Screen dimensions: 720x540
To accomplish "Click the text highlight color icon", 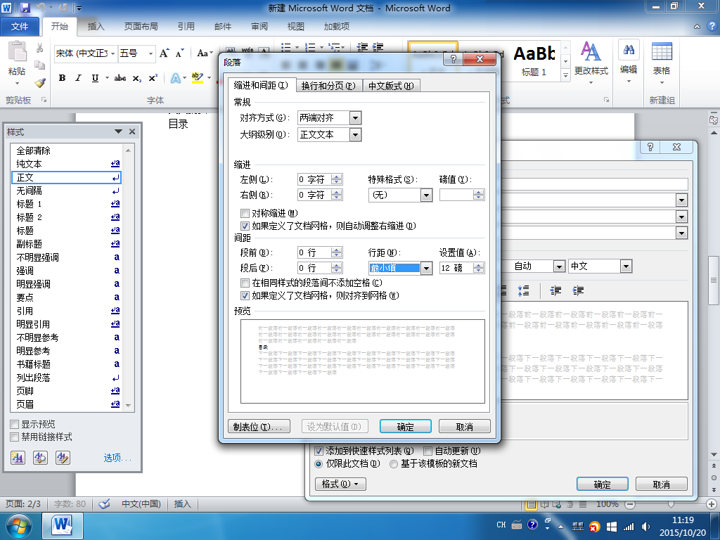I will 198,78.
